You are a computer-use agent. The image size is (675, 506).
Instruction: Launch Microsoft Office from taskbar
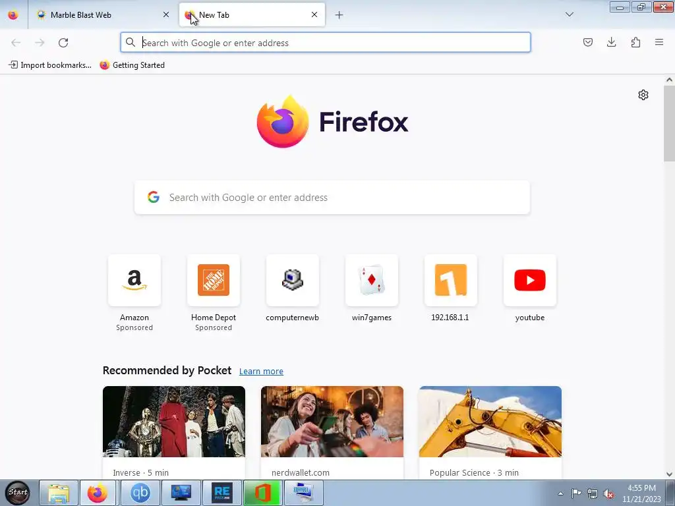(262, 493)
